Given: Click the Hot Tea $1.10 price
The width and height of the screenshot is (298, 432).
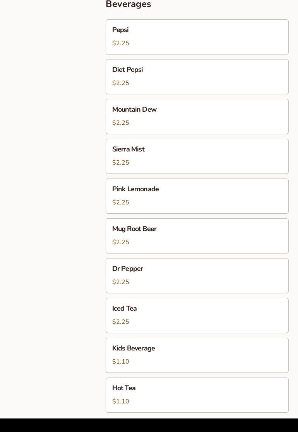Looking at the screenshot, I should tap(121, 401).
